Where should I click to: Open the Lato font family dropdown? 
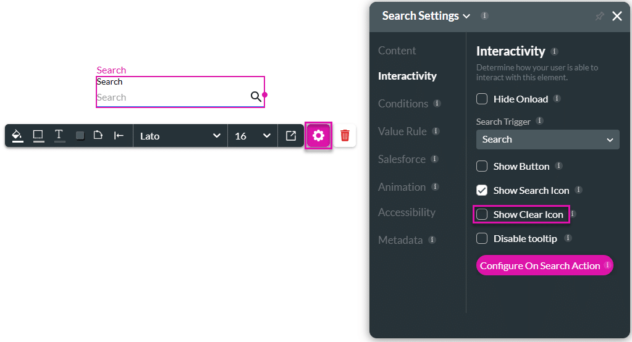[180, 136]
